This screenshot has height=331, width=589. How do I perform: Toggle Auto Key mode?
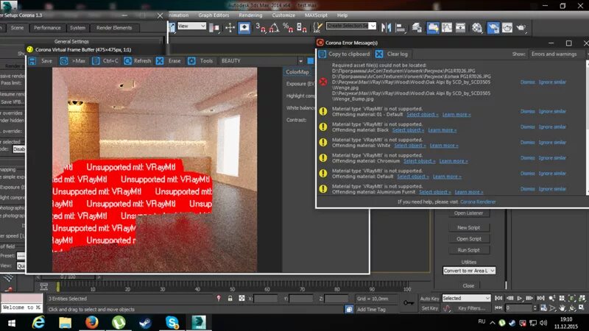tap(429, 299)
